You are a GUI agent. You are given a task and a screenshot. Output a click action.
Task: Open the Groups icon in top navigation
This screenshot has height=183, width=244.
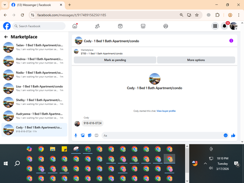coord(165,26)
